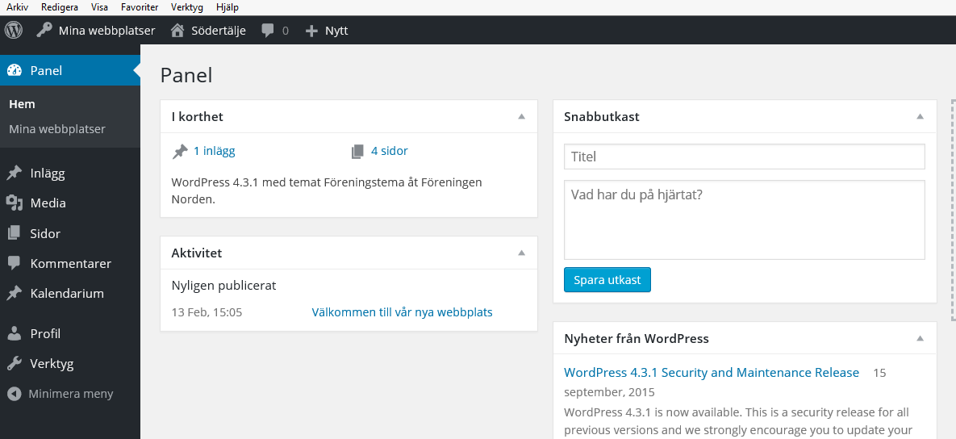Go to Media in the sidebar
This screenshot has width=956, height=439.
48,203
